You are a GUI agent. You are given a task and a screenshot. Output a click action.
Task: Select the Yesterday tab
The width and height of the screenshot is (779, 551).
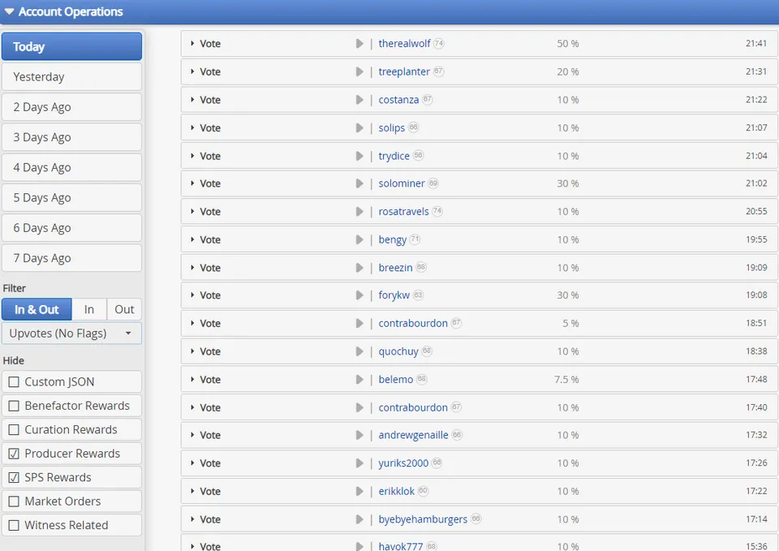71,77
